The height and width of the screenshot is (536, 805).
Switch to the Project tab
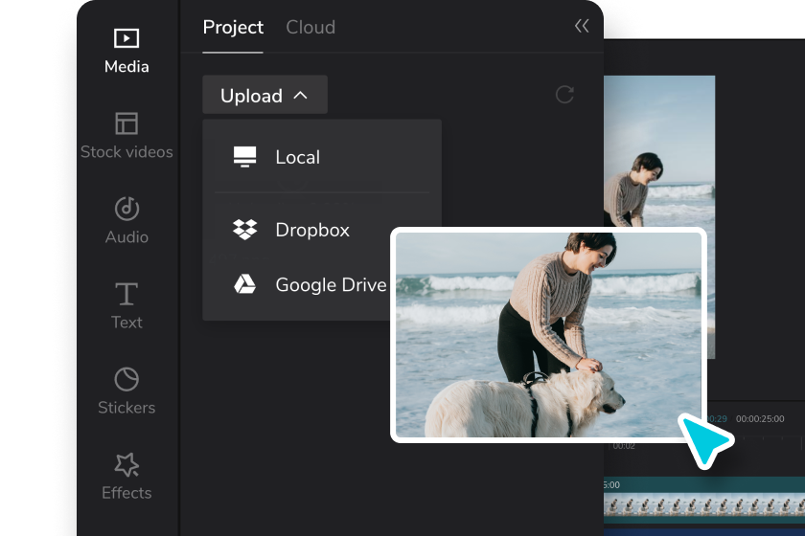point(233,27)
